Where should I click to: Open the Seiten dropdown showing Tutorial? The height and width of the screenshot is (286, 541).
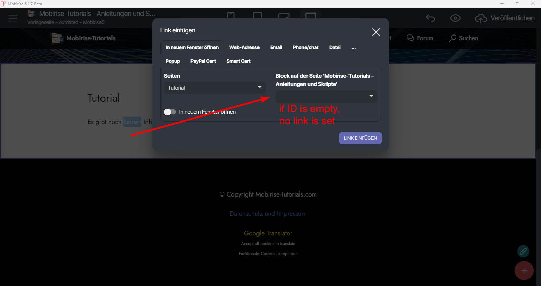(x=215, y=88)
